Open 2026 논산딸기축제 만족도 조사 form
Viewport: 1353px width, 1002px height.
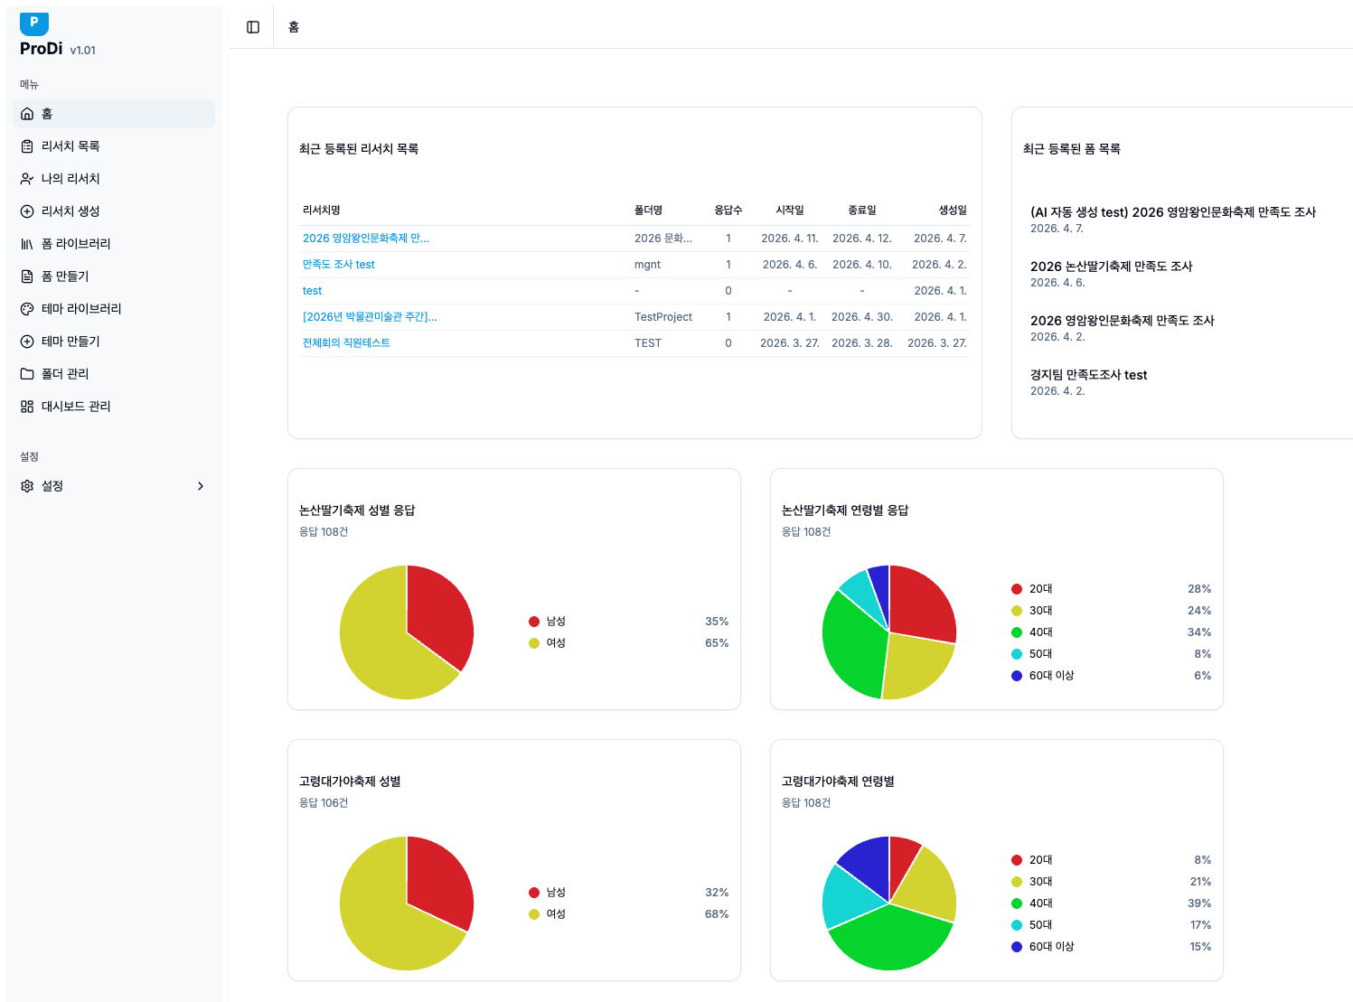point(1111,267)
